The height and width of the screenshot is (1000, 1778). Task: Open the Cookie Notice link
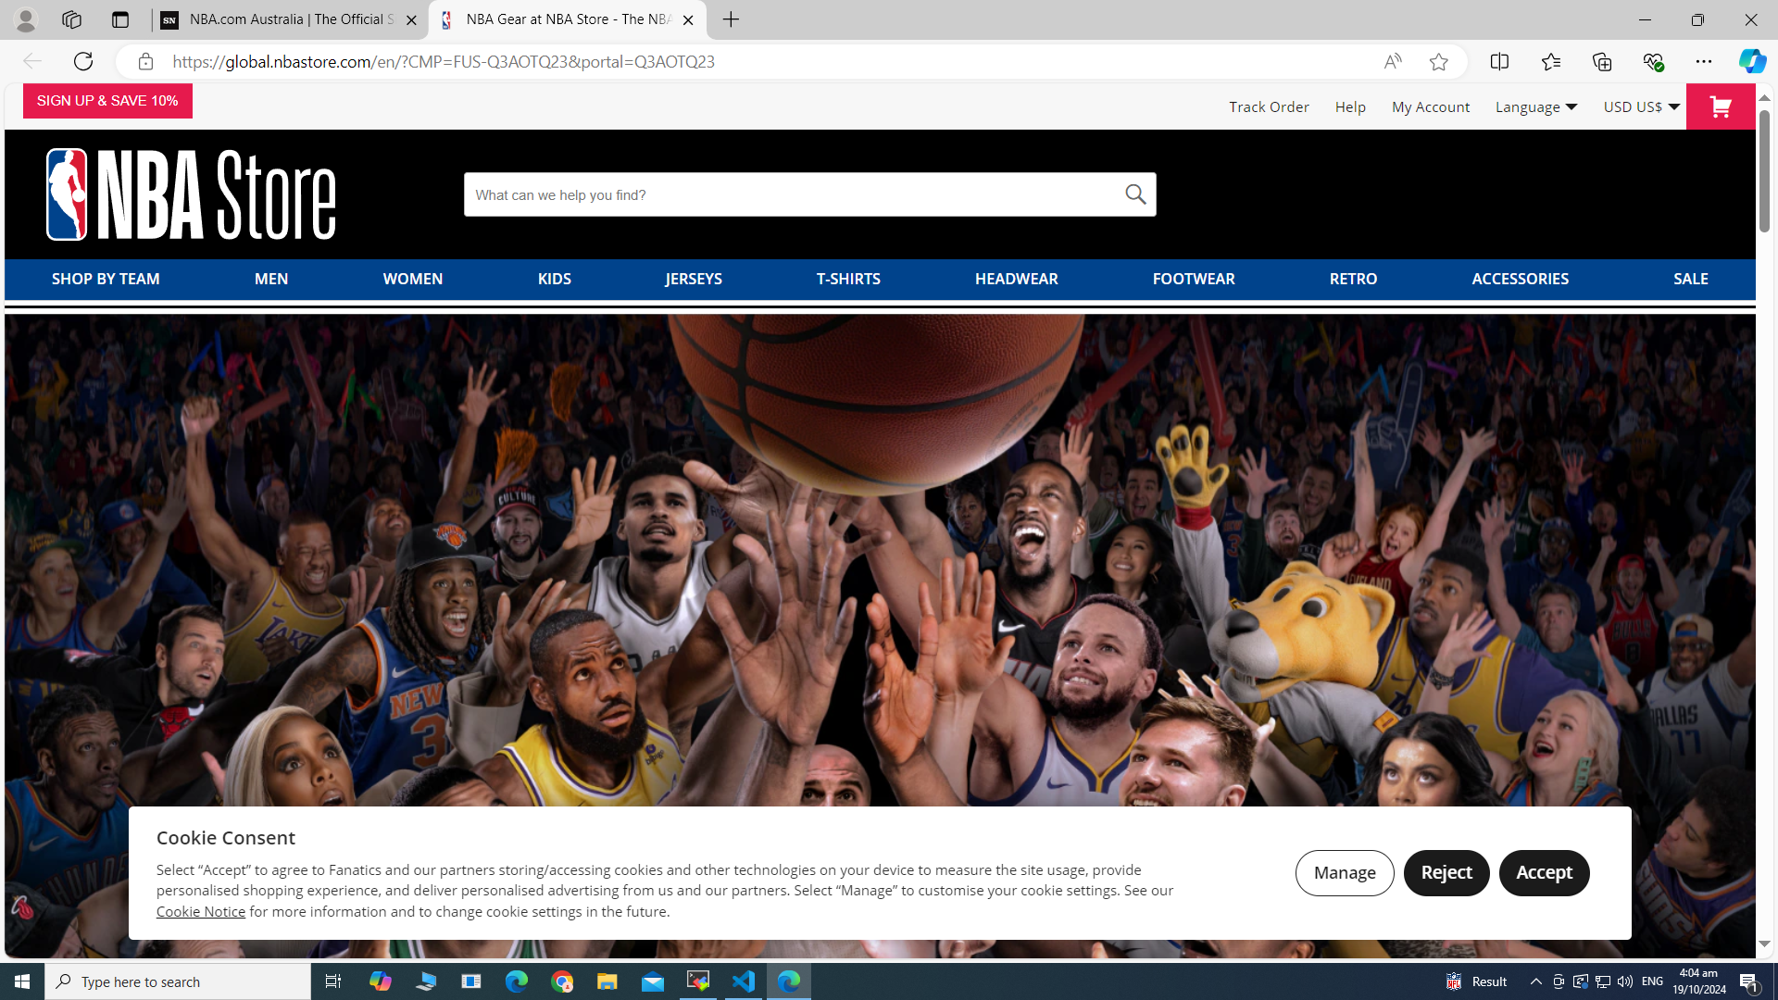(x=200, y=912)
